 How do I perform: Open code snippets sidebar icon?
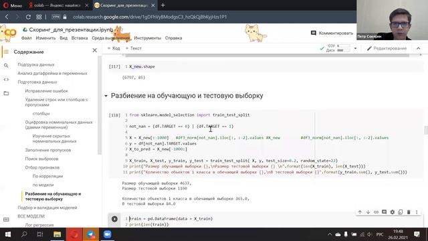click(x=6, y=80)
